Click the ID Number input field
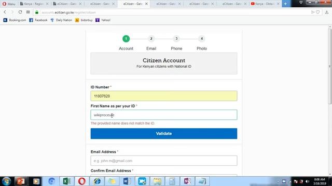 point(164,96)
